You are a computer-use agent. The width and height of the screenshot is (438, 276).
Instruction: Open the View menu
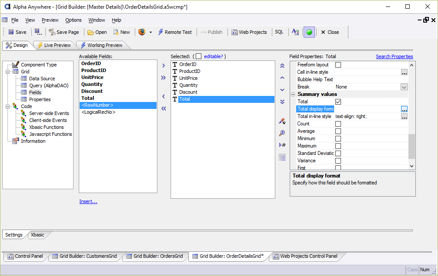[30, 20]
